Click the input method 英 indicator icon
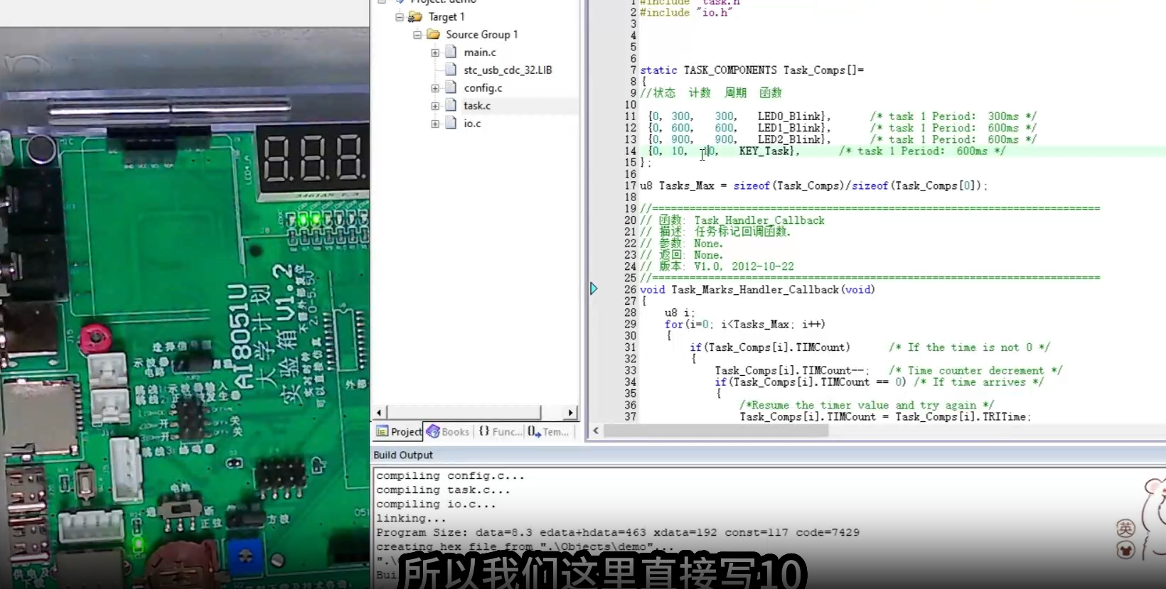This screenshot has height=589, width=1166. coord(1125,528)
